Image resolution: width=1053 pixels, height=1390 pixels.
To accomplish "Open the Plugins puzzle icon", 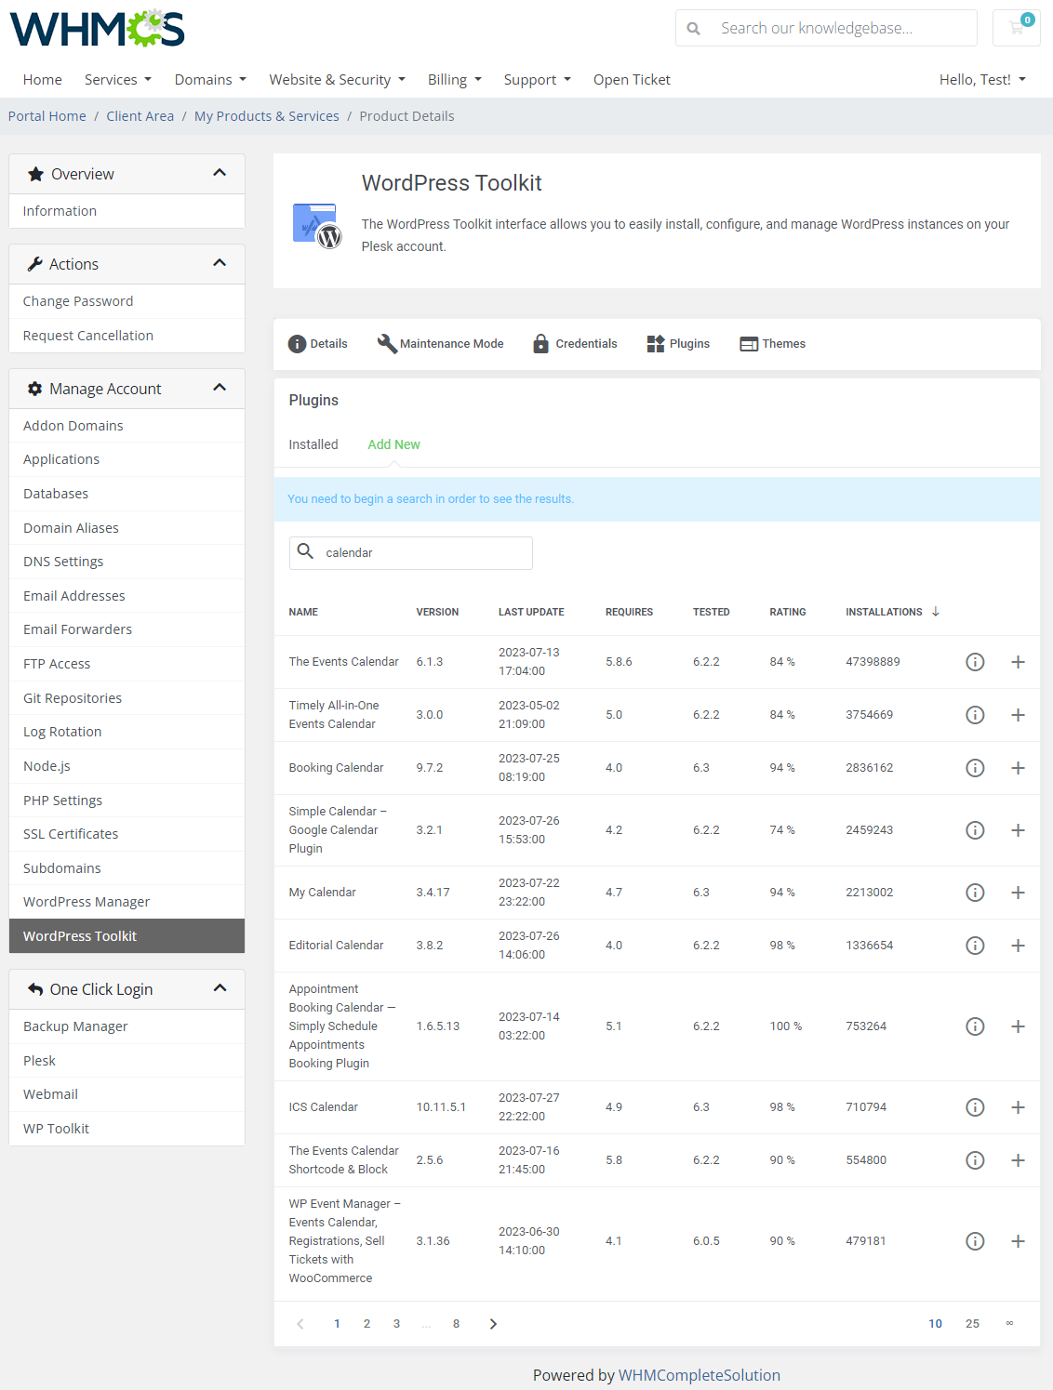I will [654, 343].
